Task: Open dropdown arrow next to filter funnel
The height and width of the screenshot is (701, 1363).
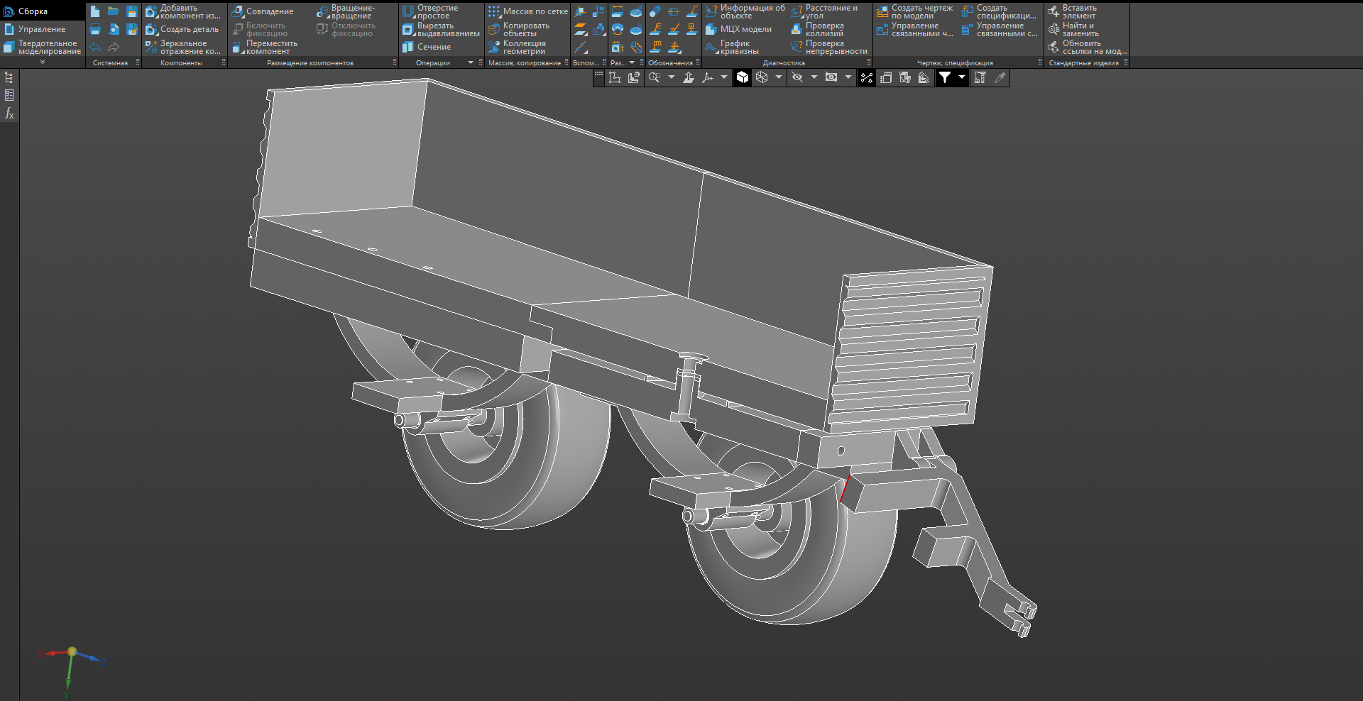Action: click(962, 77)
